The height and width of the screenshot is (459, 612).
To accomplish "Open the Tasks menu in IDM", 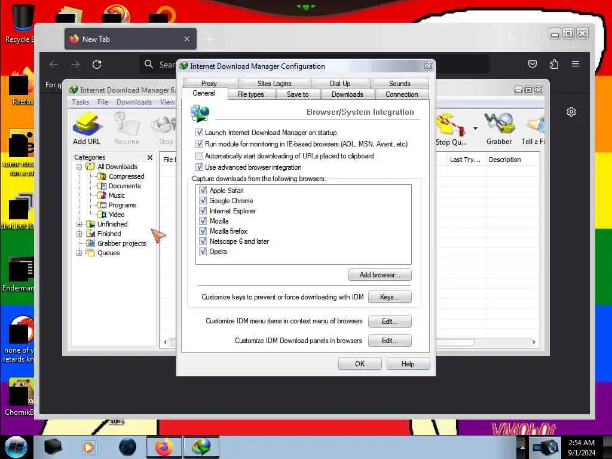I will [81, 102].
